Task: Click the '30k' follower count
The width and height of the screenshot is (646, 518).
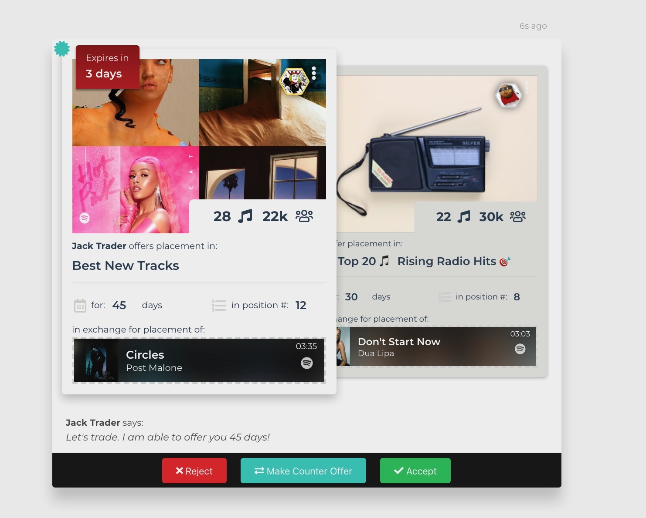Action: pos(491,217)
